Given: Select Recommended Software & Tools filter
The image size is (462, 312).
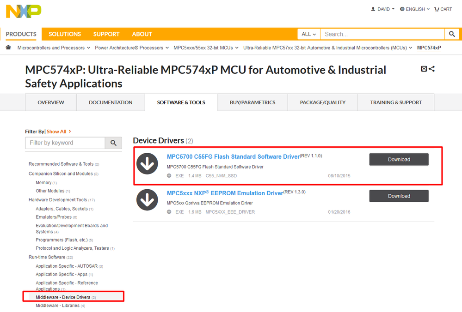Looking at the screenshot, I should click(64, 164).
